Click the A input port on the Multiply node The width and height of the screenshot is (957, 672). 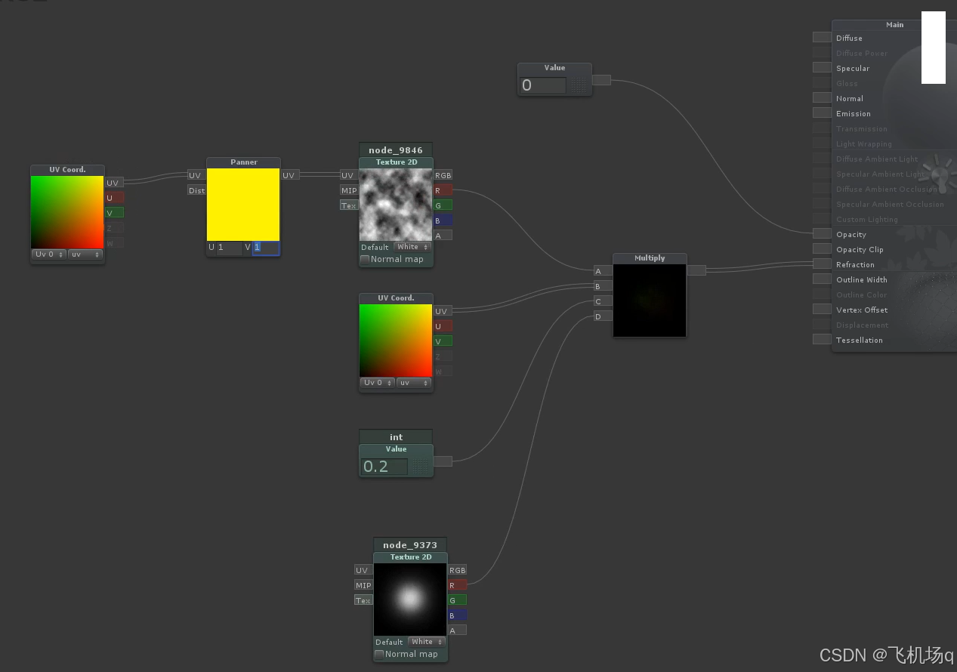[x=600, y=271]
